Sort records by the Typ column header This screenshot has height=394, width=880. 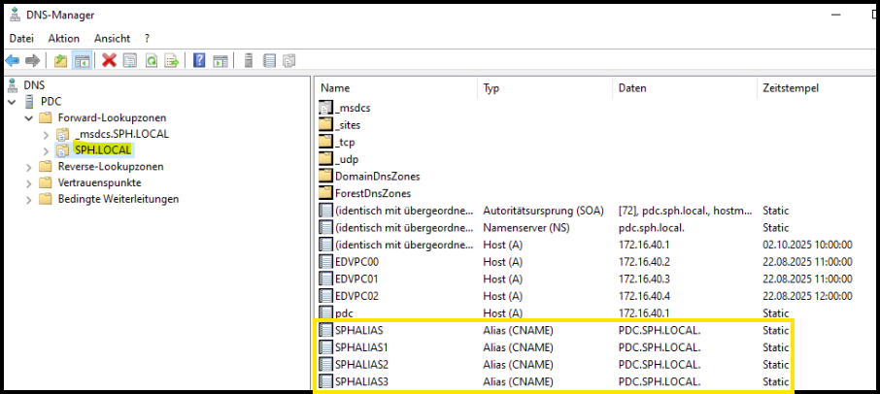pos(491,88)
